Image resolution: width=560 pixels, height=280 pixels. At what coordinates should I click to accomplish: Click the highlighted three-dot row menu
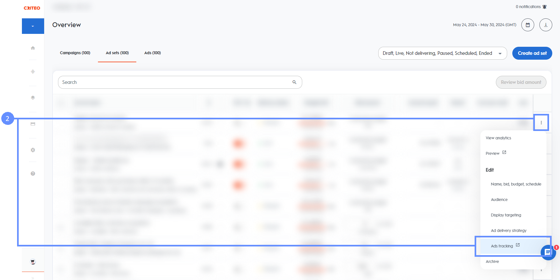coord(541,123)
